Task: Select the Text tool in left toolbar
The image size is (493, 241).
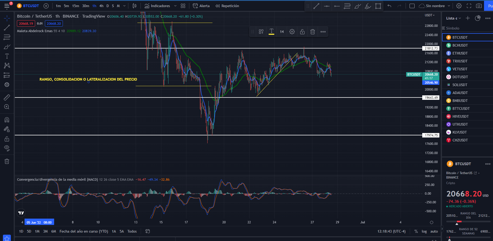Action: point(7,56)
